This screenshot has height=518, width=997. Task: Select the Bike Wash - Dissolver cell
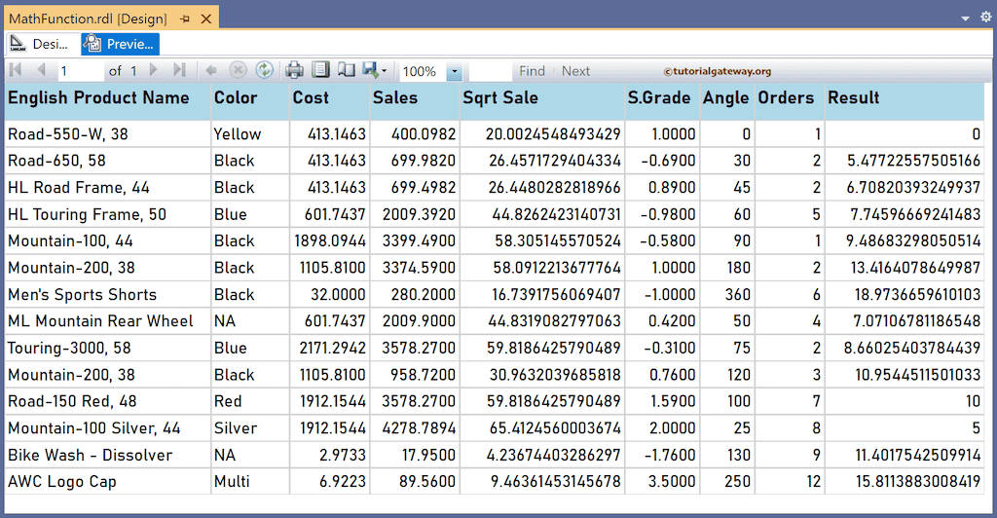point(107,455)
